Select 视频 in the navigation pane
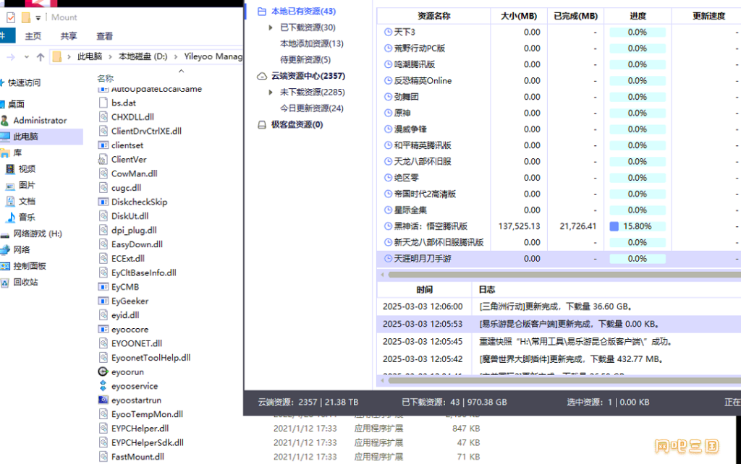Image resolution: width=741 pixels, height=464 pixels. [27, 169]
